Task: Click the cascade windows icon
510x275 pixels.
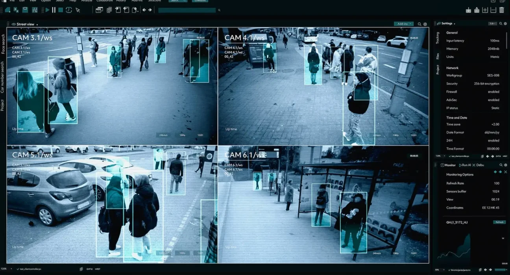Action: tap(99, 10)
